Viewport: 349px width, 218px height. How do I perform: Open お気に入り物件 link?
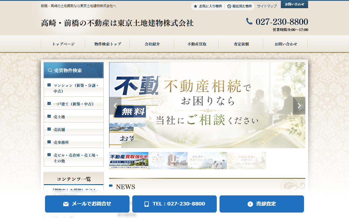point(210,6)
